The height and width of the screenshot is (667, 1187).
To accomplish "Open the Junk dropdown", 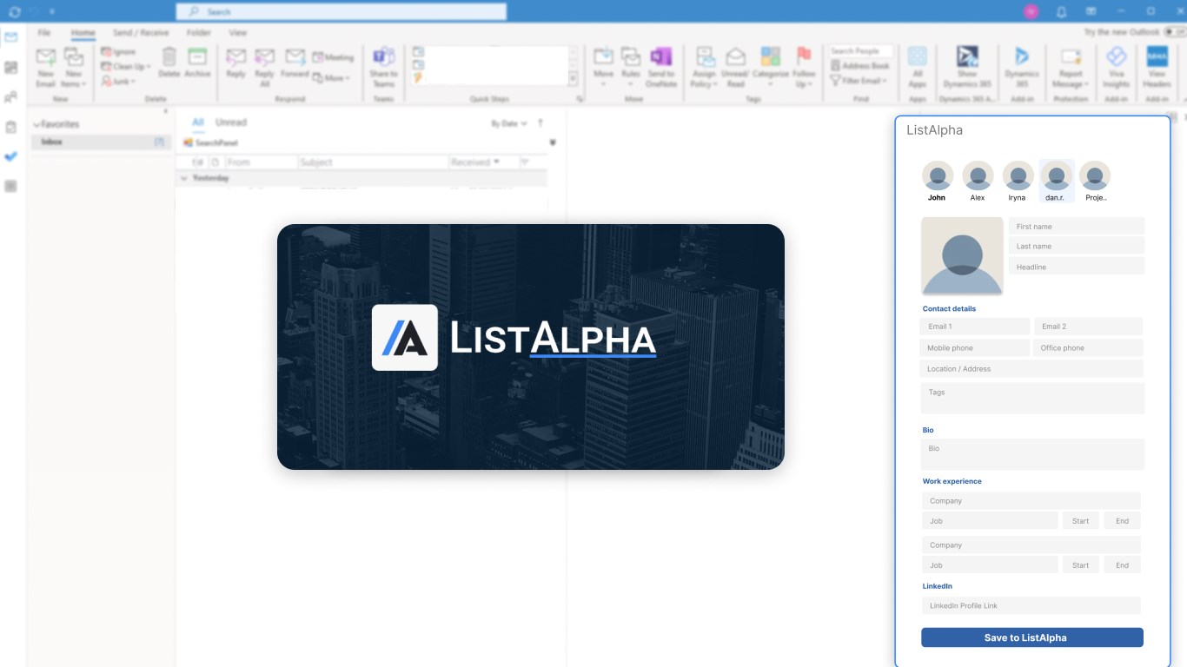I will point(119,81).
